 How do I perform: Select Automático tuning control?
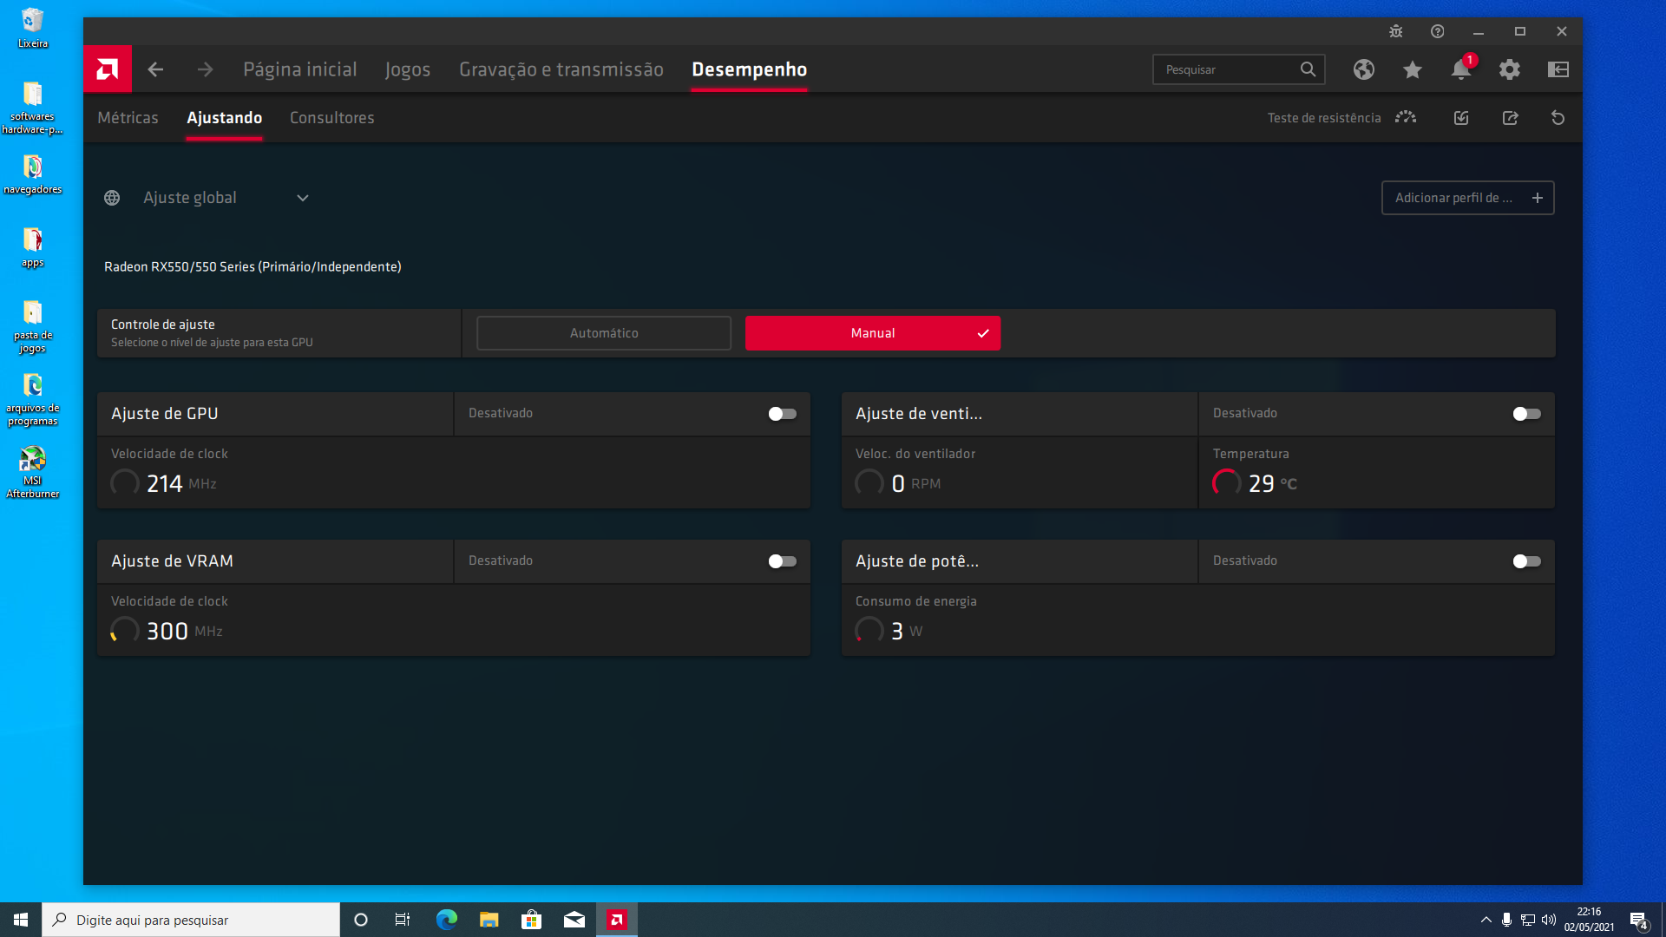click(604, 333)
